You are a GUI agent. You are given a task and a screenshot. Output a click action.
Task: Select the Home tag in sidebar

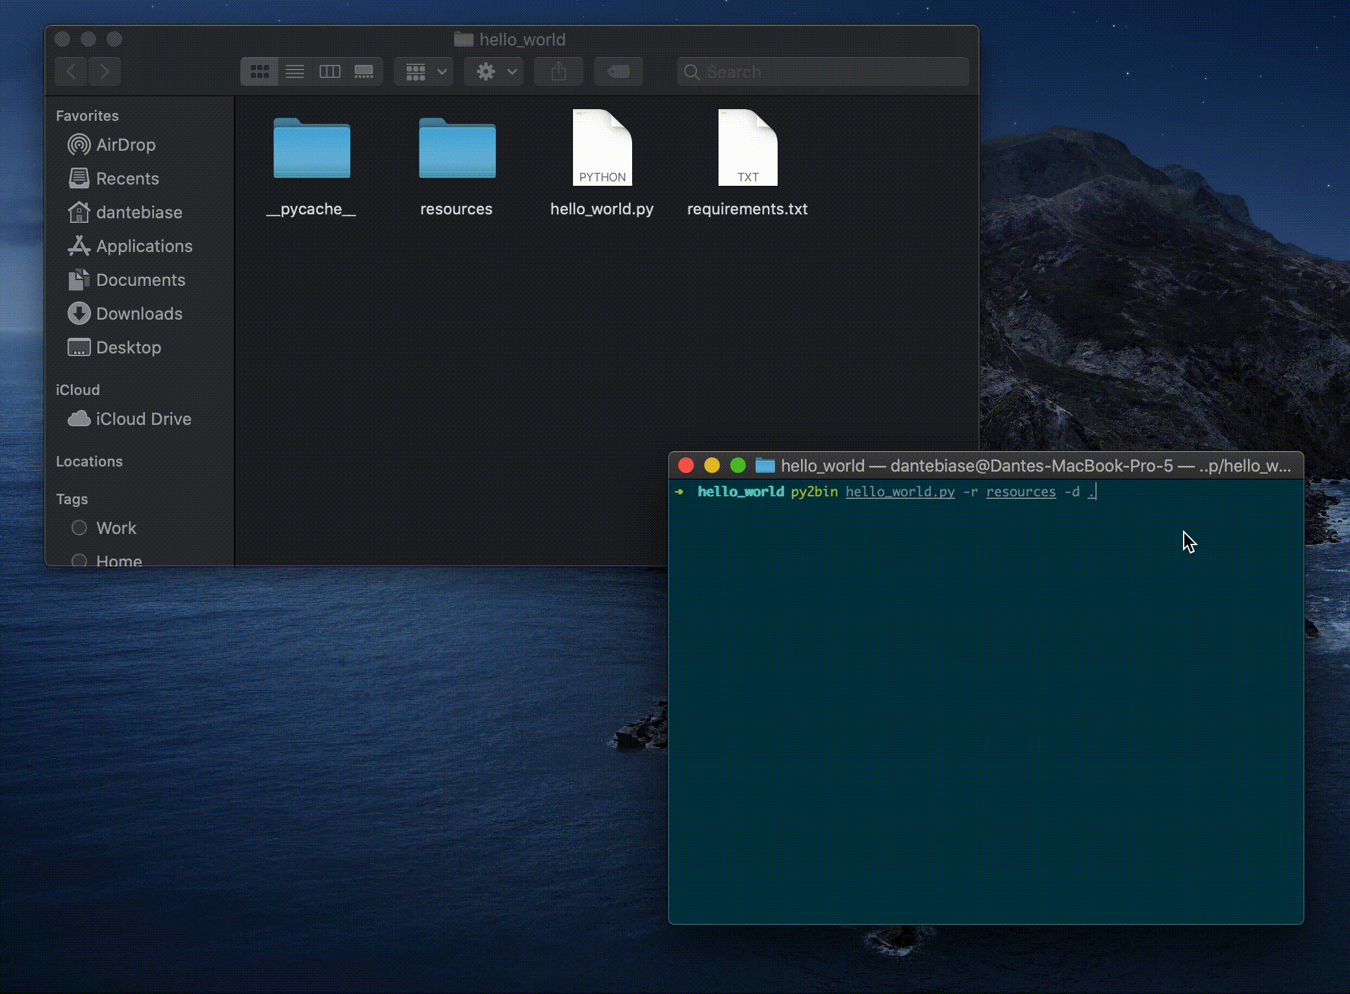point(118,560)
